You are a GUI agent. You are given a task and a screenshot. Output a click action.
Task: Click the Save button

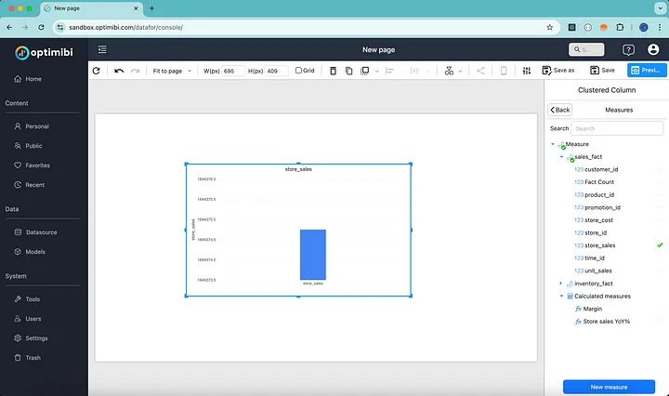602,71
